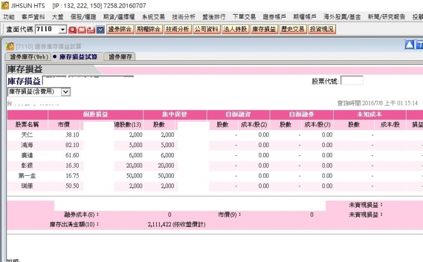Click the JIHSUN HTS app logo icon
Viewport: 423px width, 262px height.
(5, 5)
